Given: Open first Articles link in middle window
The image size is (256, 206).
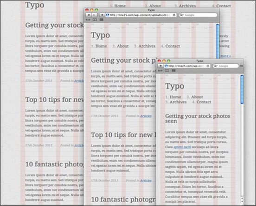Looking at the screenshot, I should tap(146, 116).
